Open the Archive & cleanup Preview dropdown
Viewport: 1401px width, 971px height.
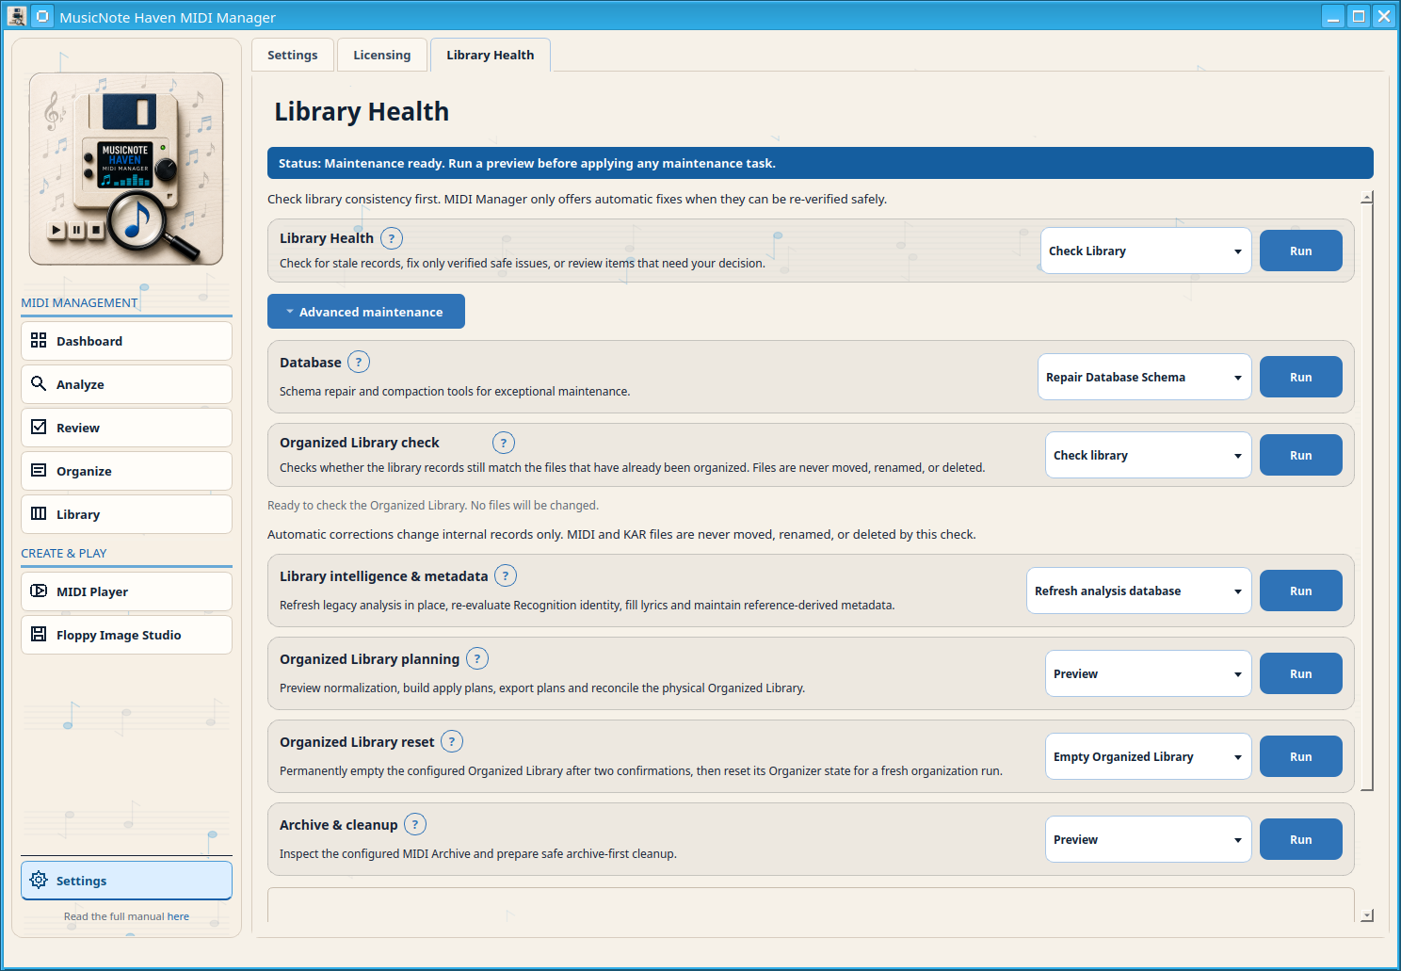[x=1149, y=839]
